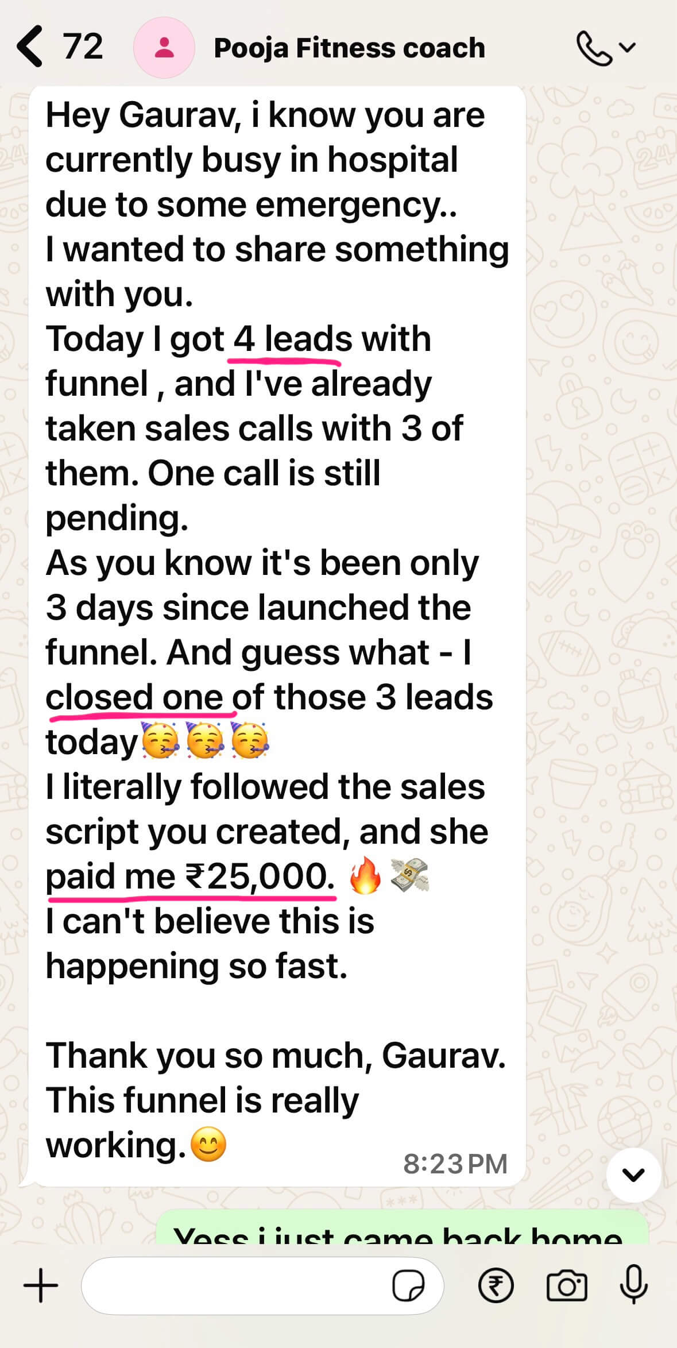Tap the back arrow to leave chat
The image size is (677, 1348).
[30, 47]
